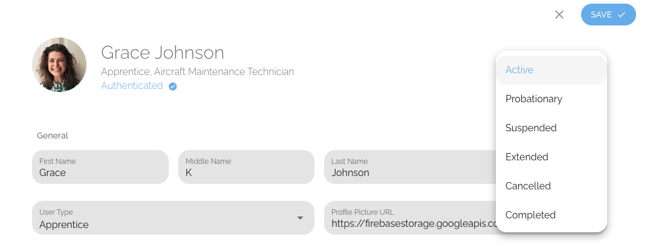Select Active from the status menu
Viewport: 647px width, 248px height.
click(551, 70)
